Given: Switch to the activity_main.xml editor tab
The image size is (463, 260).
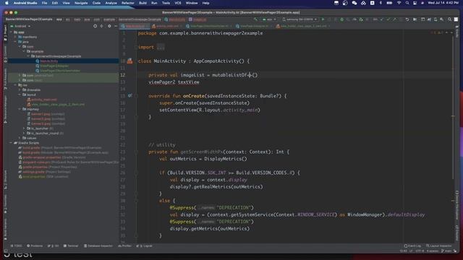Looking at the screenshot, I should 167,26.
